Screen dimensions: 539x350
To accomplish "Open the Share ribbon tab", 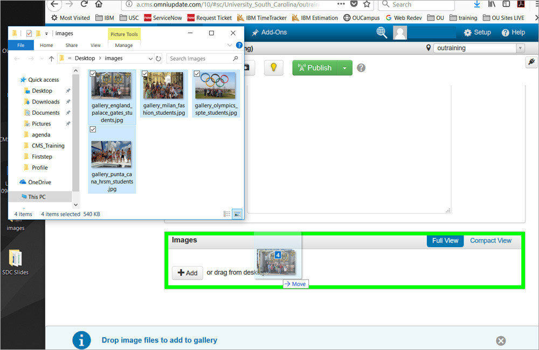I will [72, 45].
